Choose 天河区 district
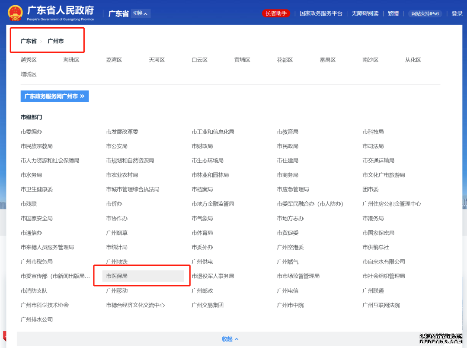Screen dimensions: 467x348 click(157, 60)
